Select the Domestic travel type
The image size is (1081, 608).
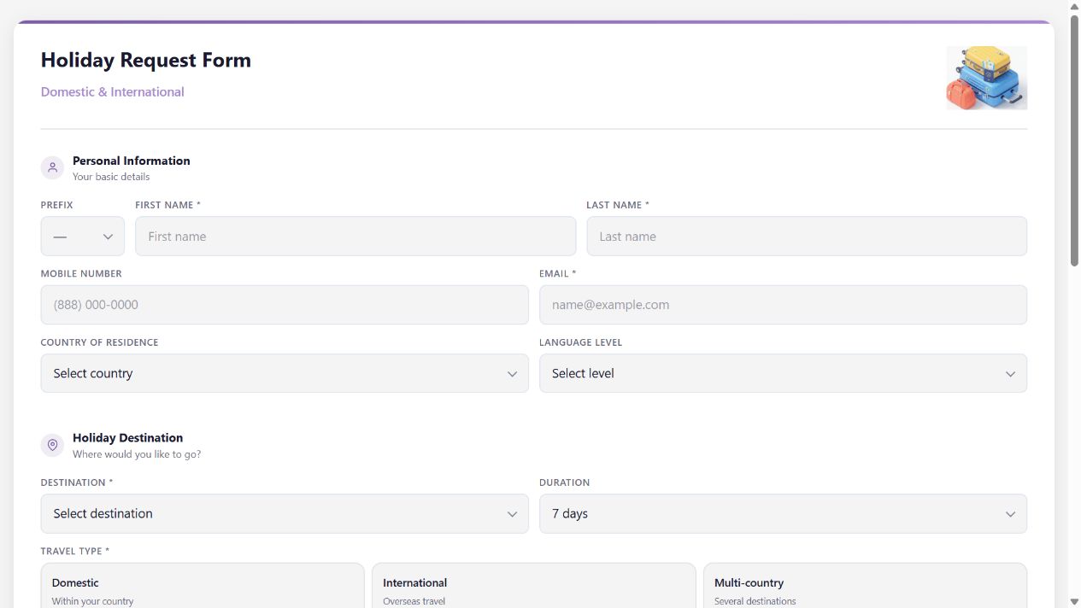203,586
